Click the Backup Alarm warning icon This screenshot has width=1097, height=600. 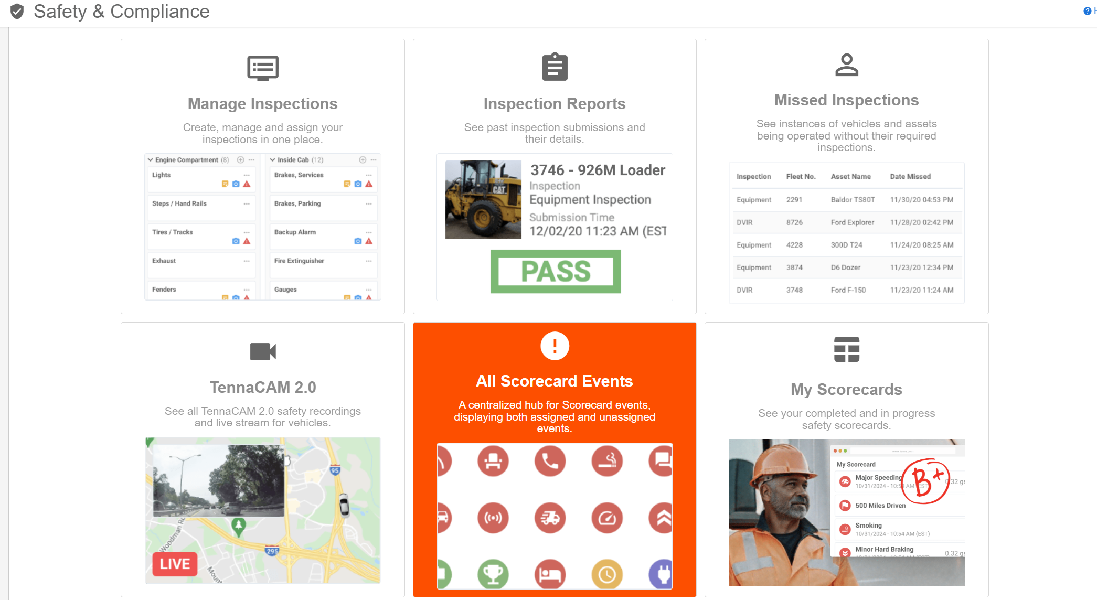(369, 241)
